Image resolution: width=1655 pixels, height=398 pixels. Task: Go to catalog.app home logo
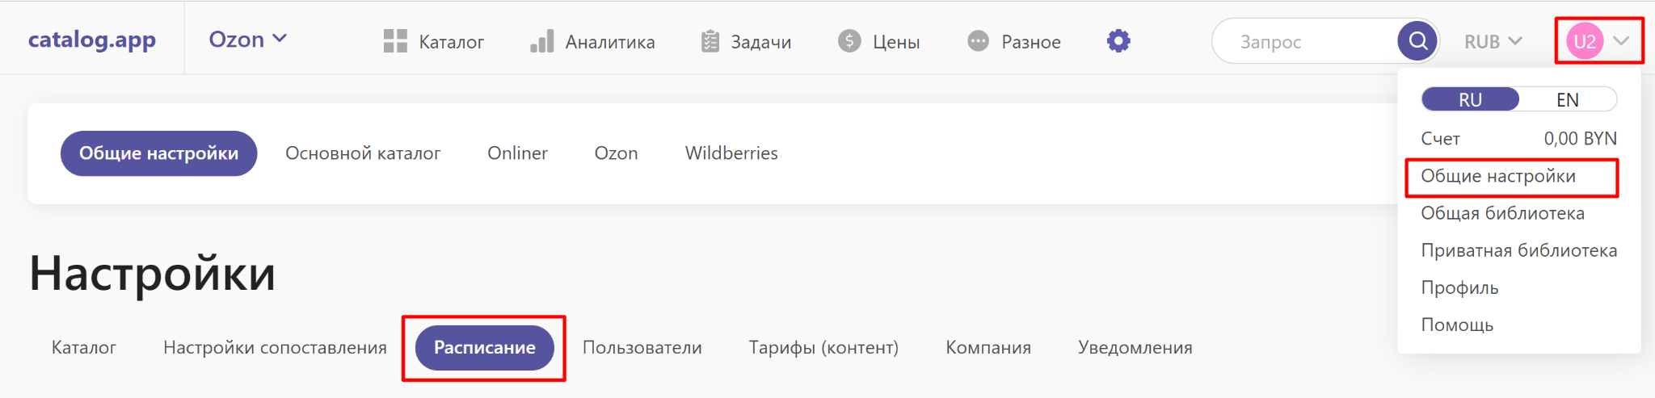point(92,40)
